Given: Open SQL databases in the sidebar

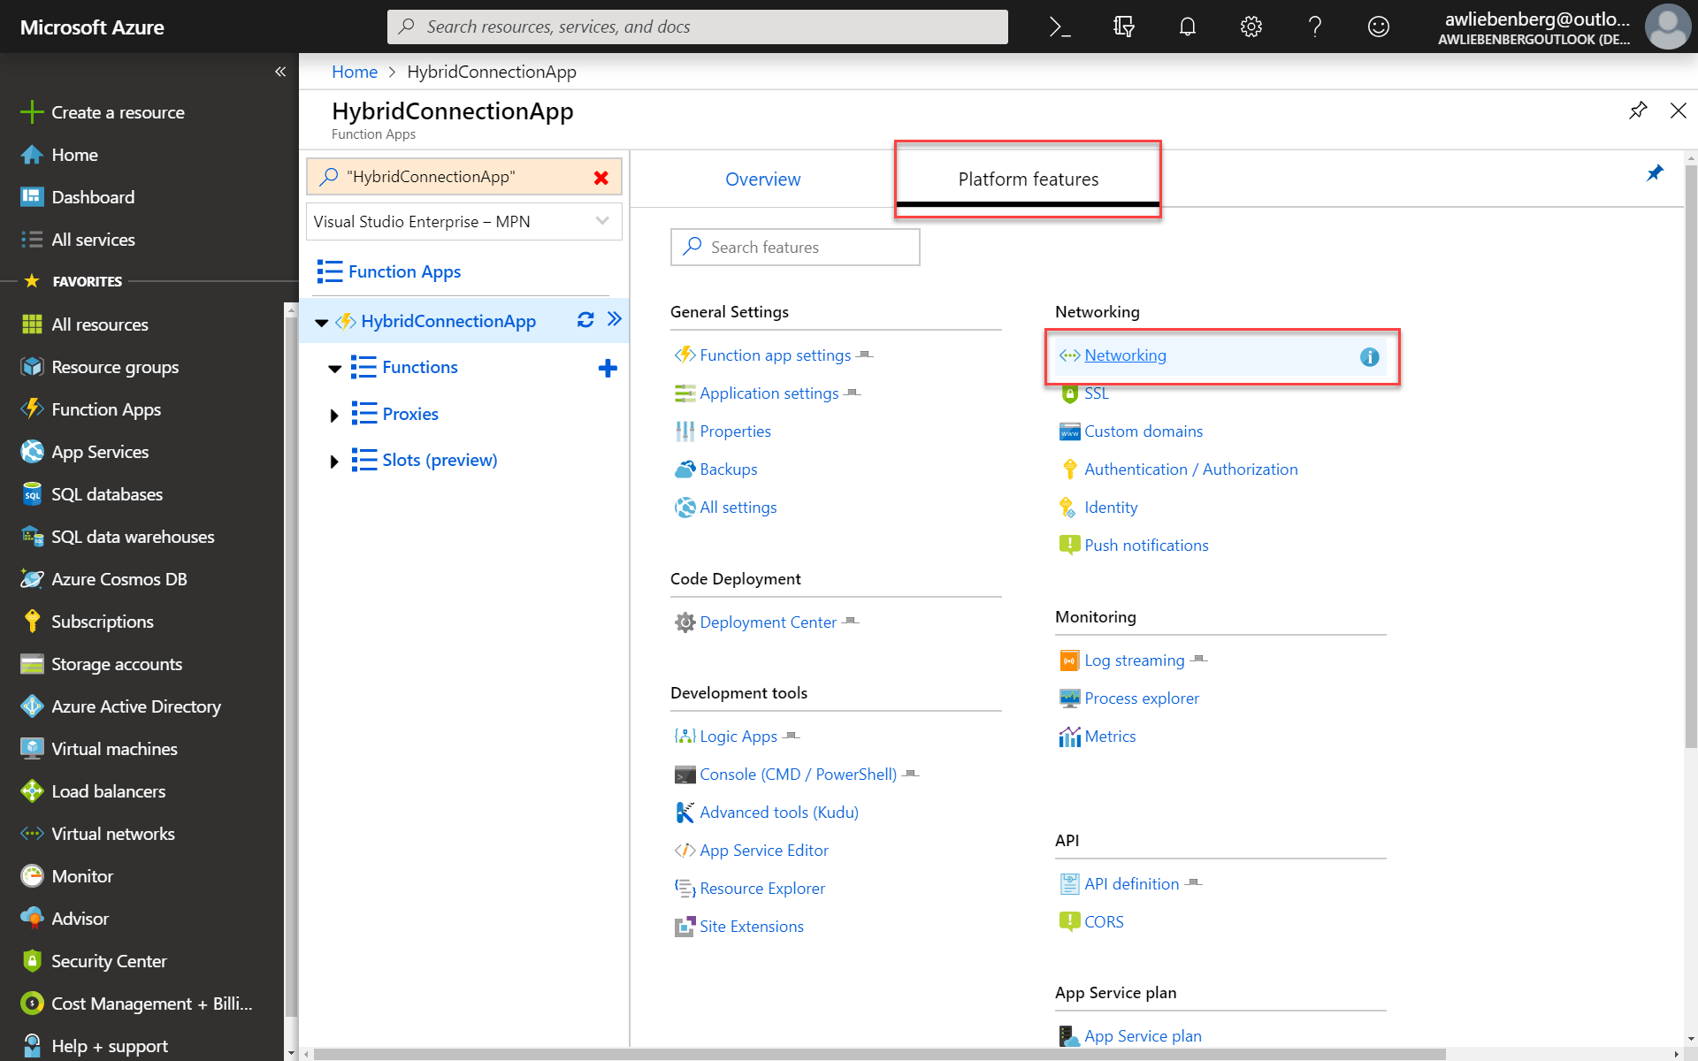Looking at the screenshot, I should pos(107,494).
